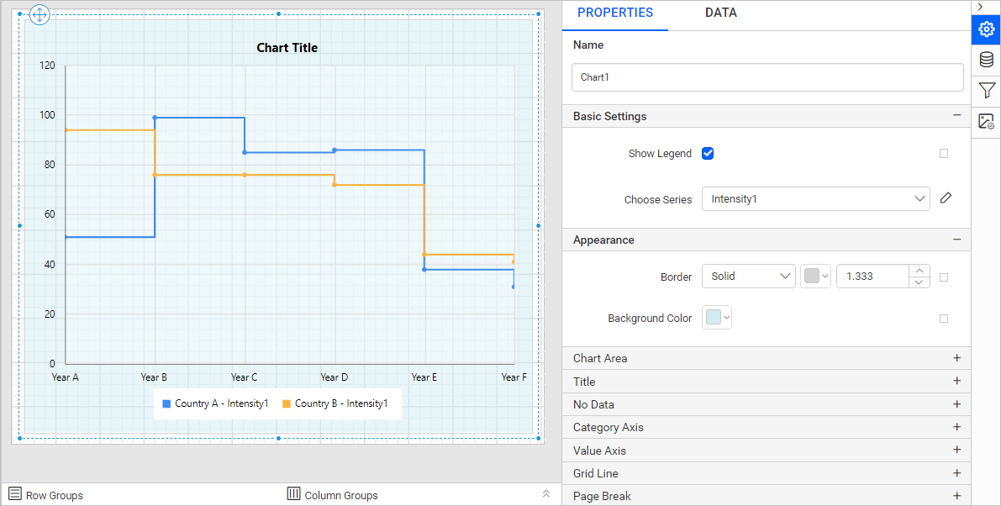The image size is (1001, 506).
Task: Open the Filter funnel icon in sidebar
Action: [986, 90]
